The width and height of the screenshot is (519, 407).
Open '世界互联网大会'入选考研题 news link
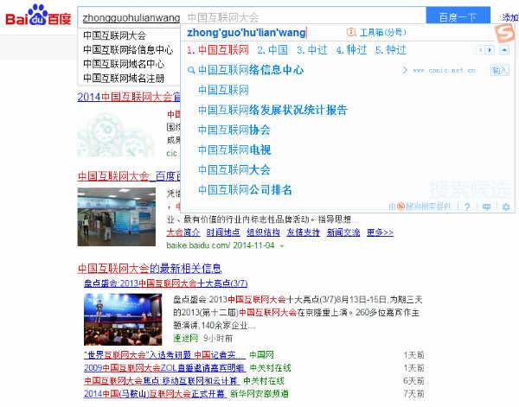(165, 355)
